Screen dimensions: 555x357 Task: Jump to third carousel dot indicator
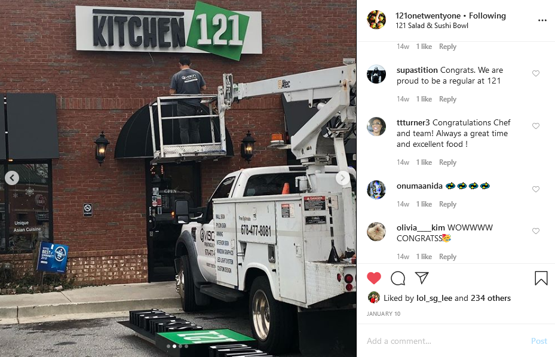click(180, 346)
